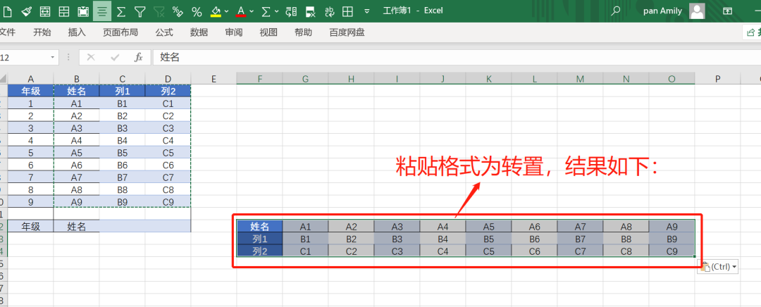Screen dimensions: 761x307
Task: Apply the Percent Style format
Action: pyautogui.click(x=197, y=11)
